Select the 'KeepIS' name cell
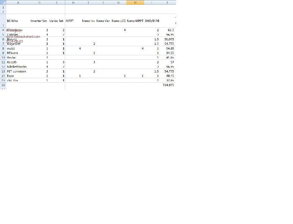 point(12,62)
